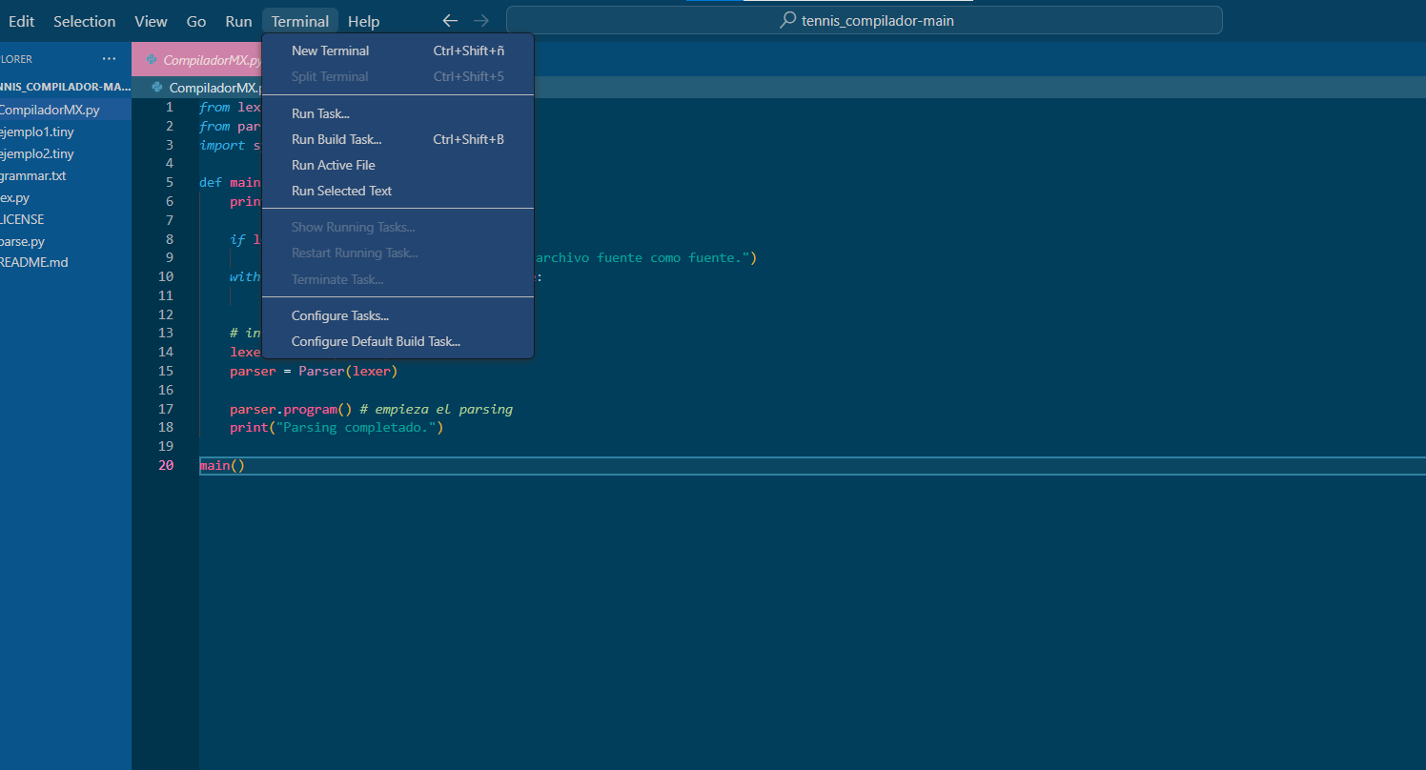The width and height of the screenshot is (1426, 770).
Task: Switch to the CompiladorMX.py tab
Action: point(205,59)
